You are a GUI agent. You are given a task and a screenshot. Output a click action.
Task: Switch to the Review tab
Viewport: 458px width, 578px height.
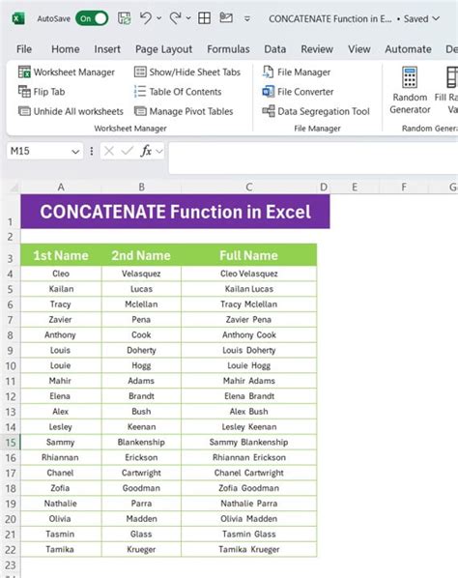[317, 49]
